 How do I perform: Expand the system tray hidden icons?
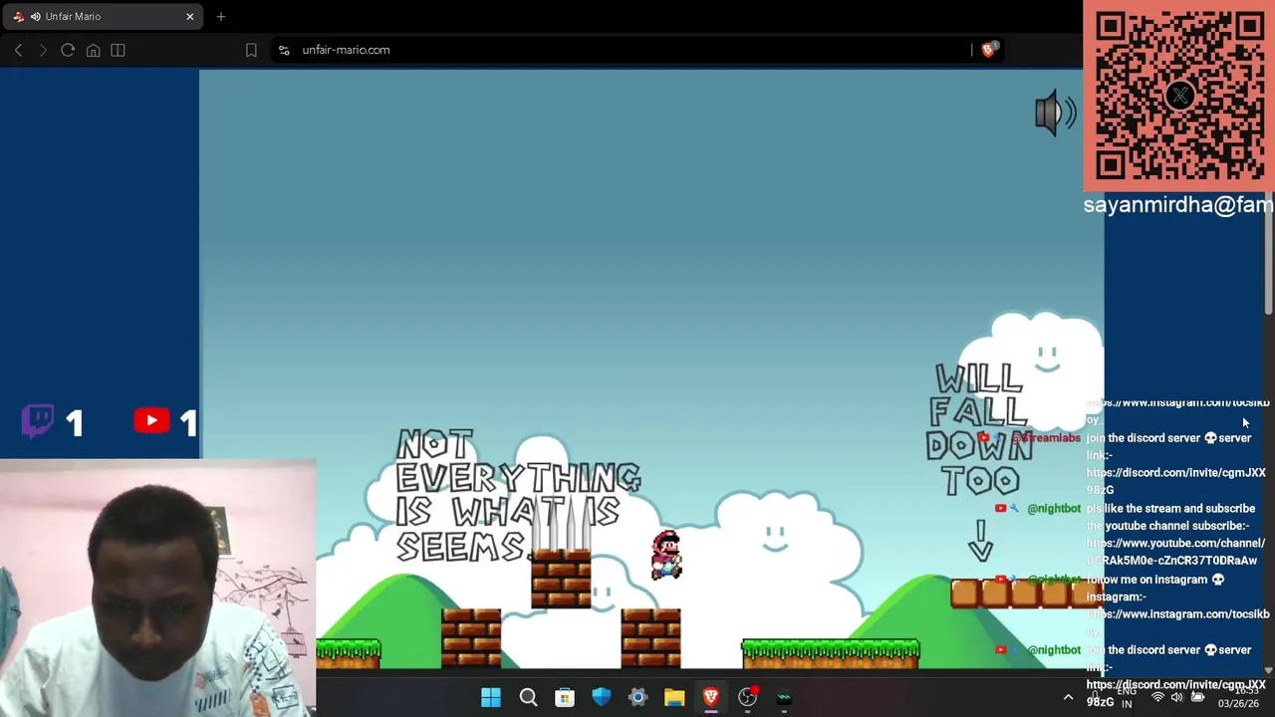[x=1068, y=698]
